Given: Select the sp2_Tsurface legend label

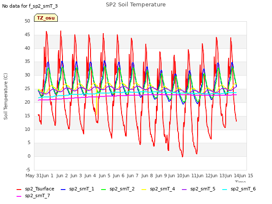Looking at the screenshot, I should point(40,189).
